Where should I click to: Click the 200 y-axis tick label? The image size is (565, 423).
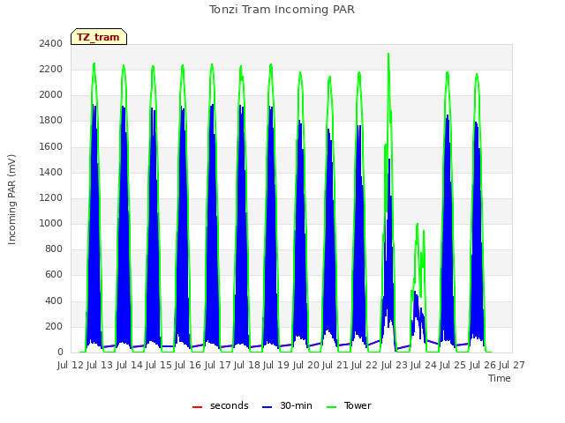pyautogui.click(x=54, y=326)
